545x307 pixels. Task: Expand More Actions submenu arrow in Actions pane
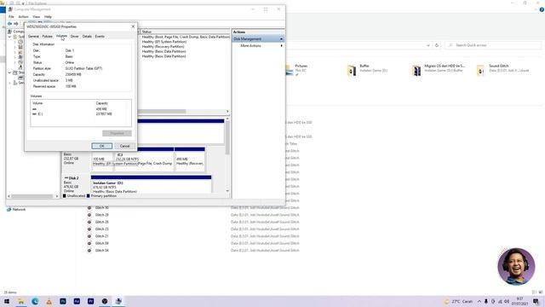click(281, 45)
